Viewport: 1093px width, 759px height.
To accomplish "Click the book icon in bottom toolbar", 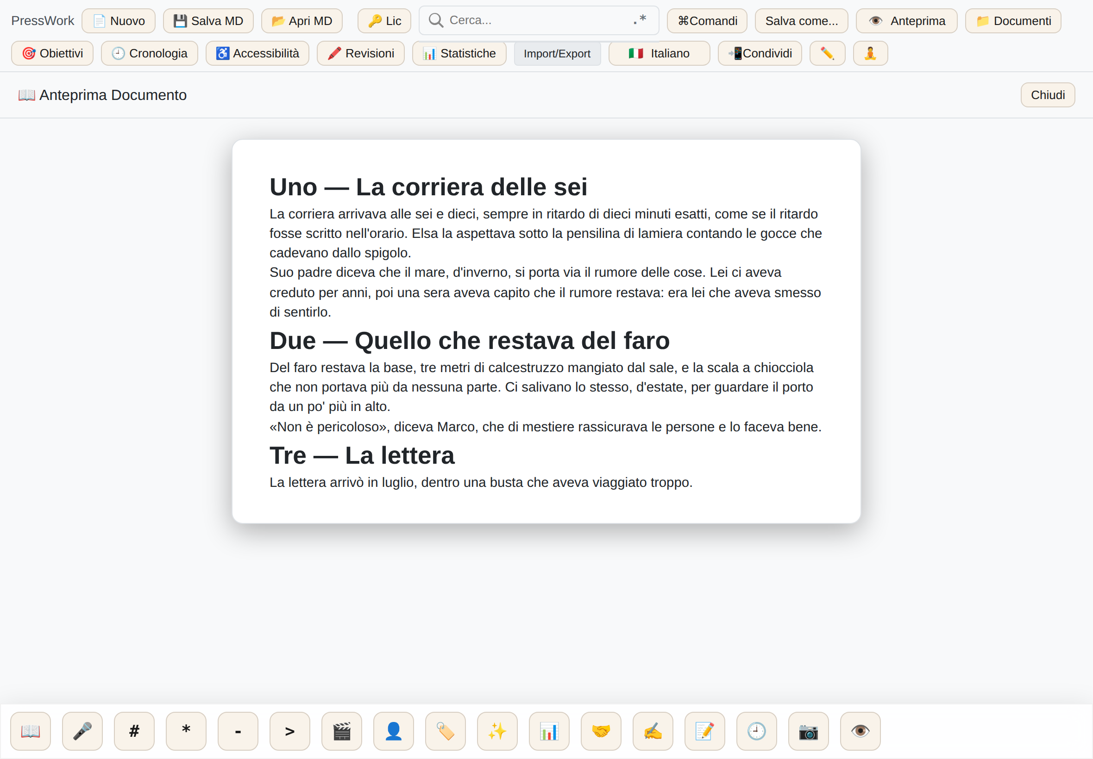I will click(31, 731).
